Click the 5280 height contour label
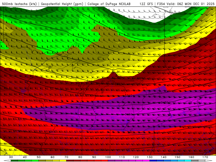 pyautogui.click(x=118, y=84)
